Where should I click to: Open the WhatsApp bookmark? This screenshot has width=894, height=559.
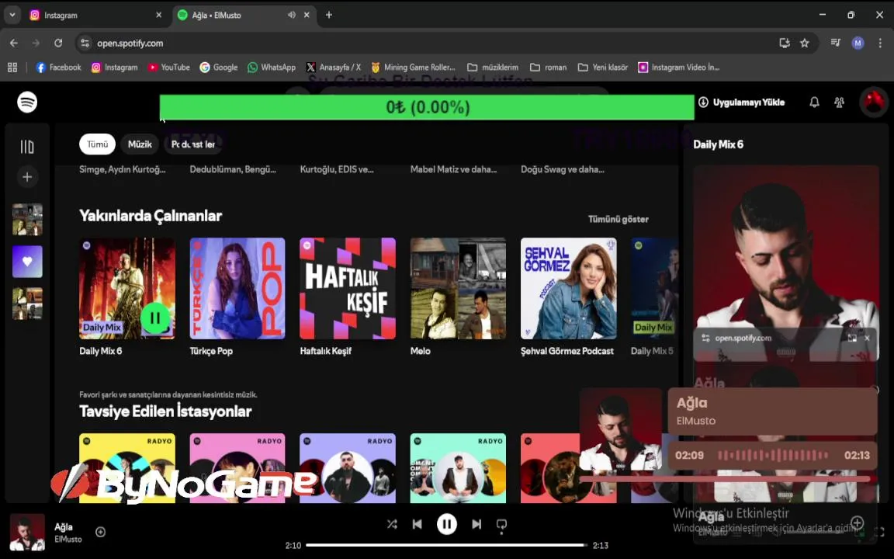tap(272, 68)
